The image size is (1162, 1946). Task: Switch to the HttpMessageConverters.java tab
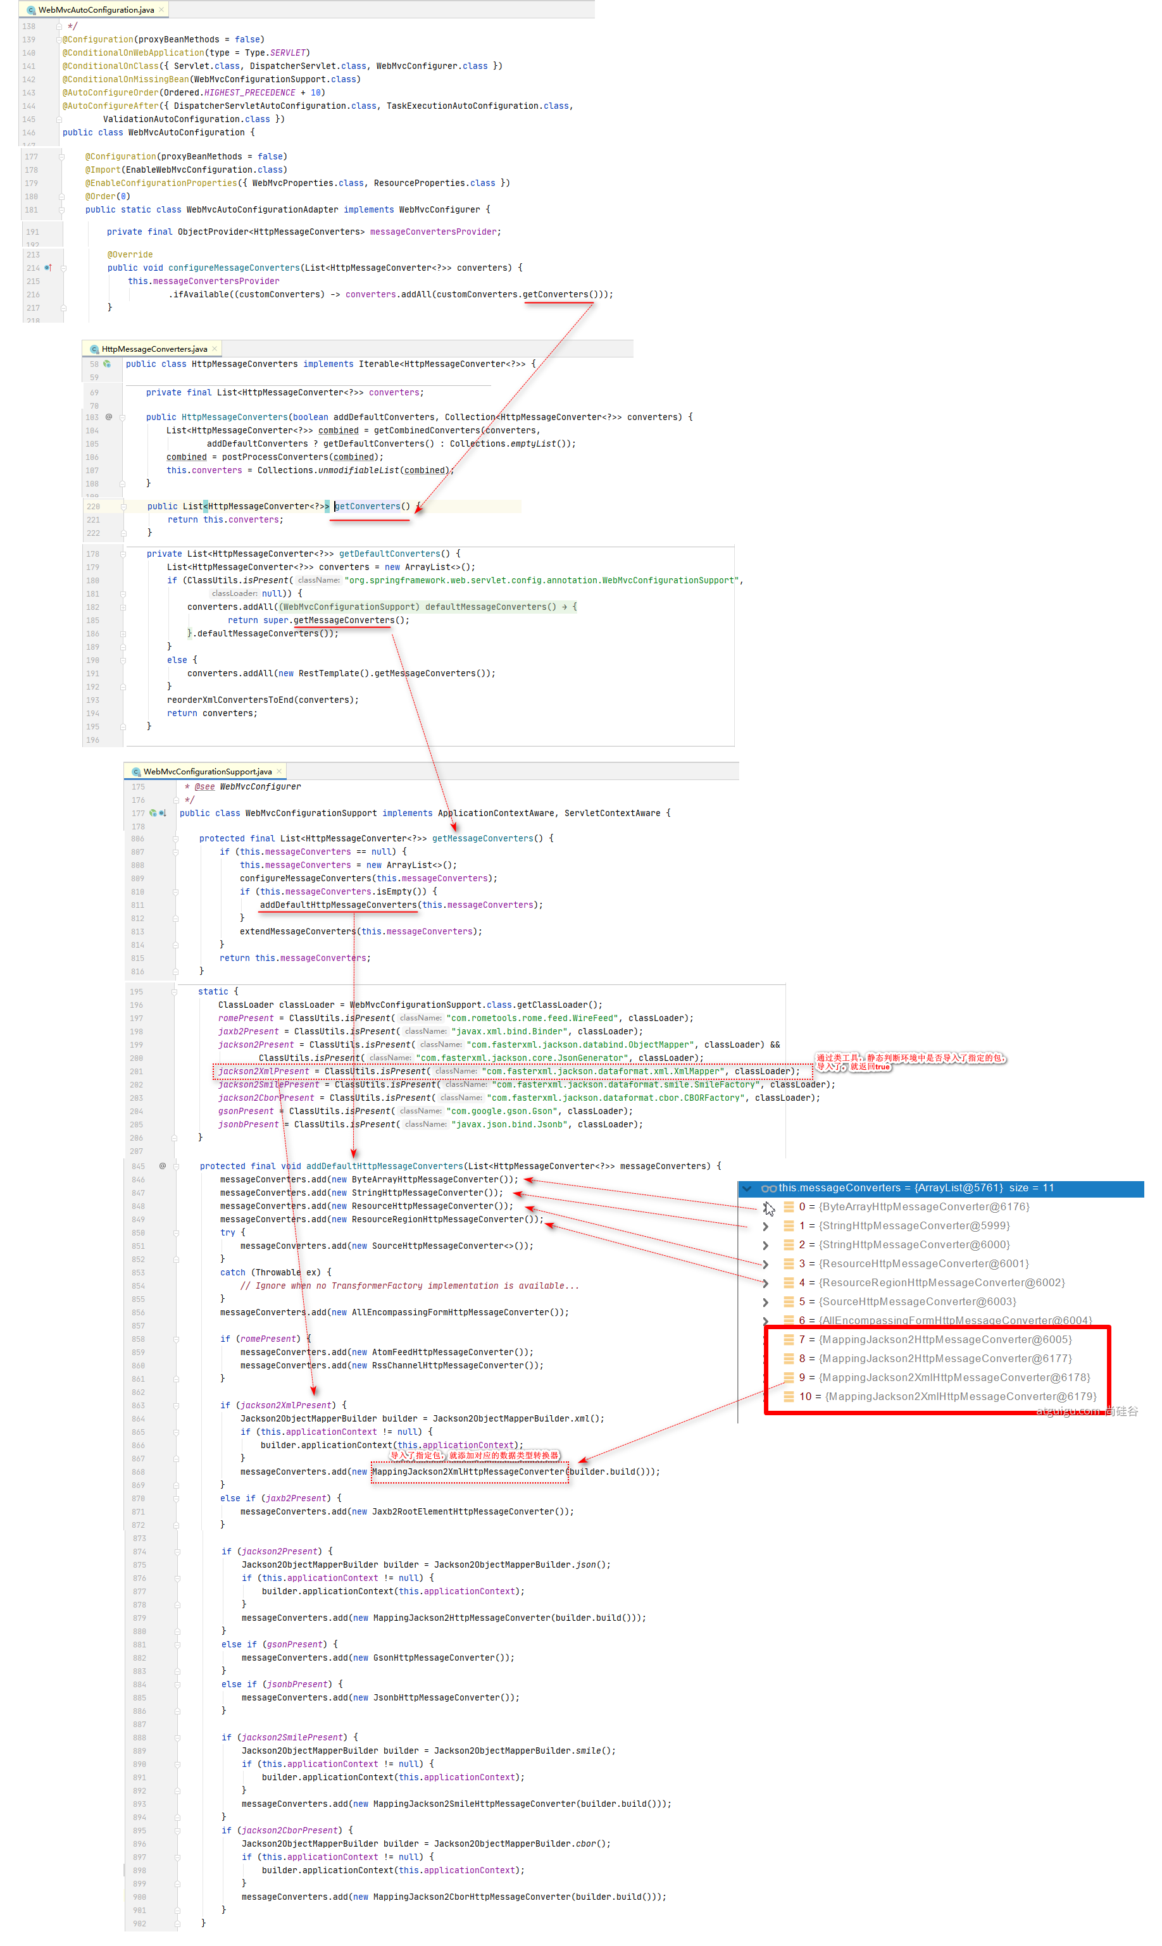tap(153, 349)
